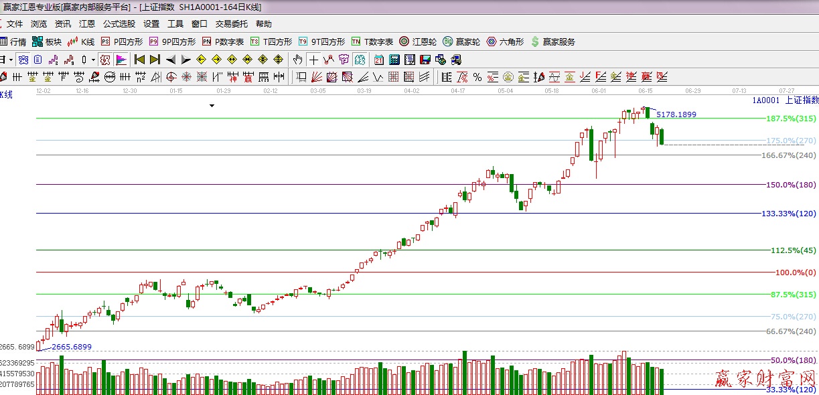Image resolution: width=819 pixels, height=395 pixels.
Task: Jump to first bar with skip-start arrow
Action: point(140,60)
